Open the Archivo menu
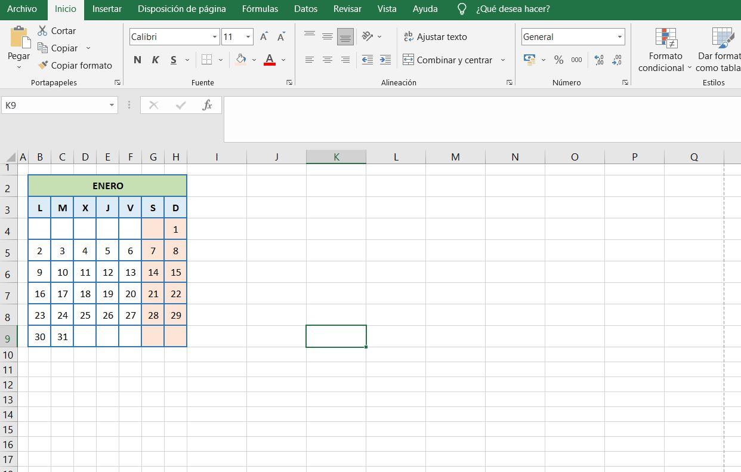The height and width of the screenshot is (472, 741). tap(22, 8)
